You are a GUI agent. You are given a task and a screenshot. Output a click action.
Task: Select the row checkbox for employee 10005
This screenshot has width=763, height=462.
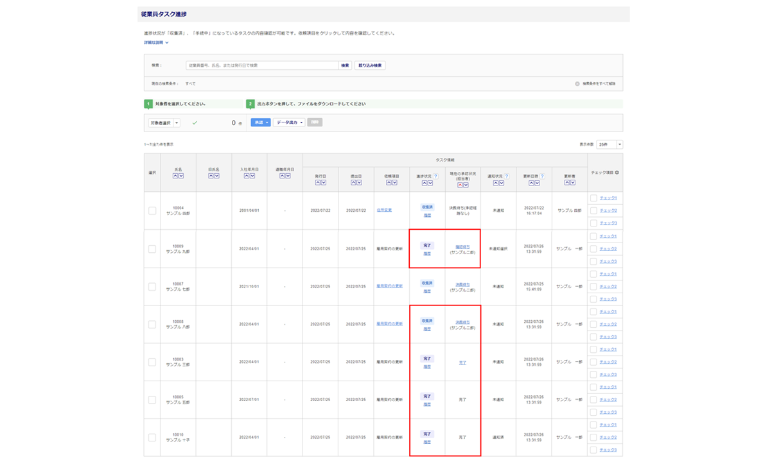(152, 400)
